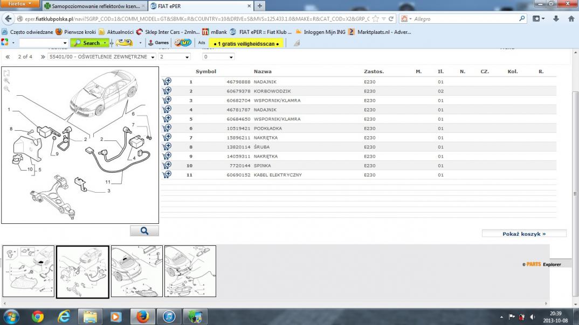Go to previous diagram page
The height and width of the screenshot is (325, 579).
[x=8, y=56]
